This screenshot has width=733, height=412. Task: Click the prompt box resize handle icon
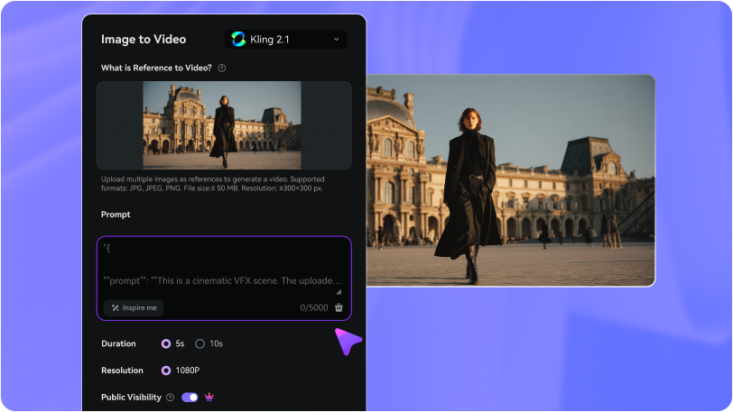pyautogui.click(x=339, y=292)
